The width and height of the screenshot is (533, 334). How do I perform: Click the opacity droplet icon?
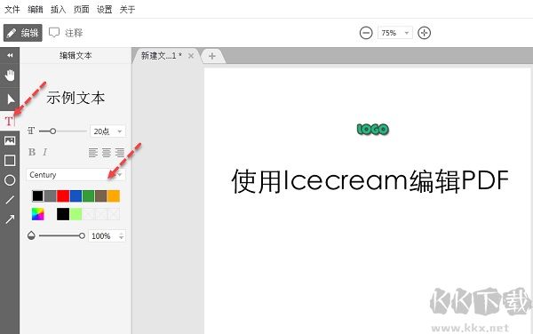[31, 235]
